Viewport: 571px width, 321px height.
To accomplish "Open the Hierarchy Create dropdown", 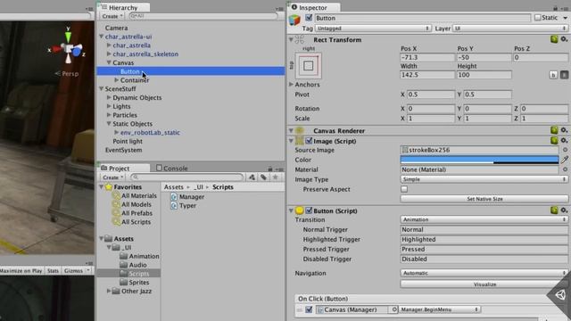I will pos(112,16).
